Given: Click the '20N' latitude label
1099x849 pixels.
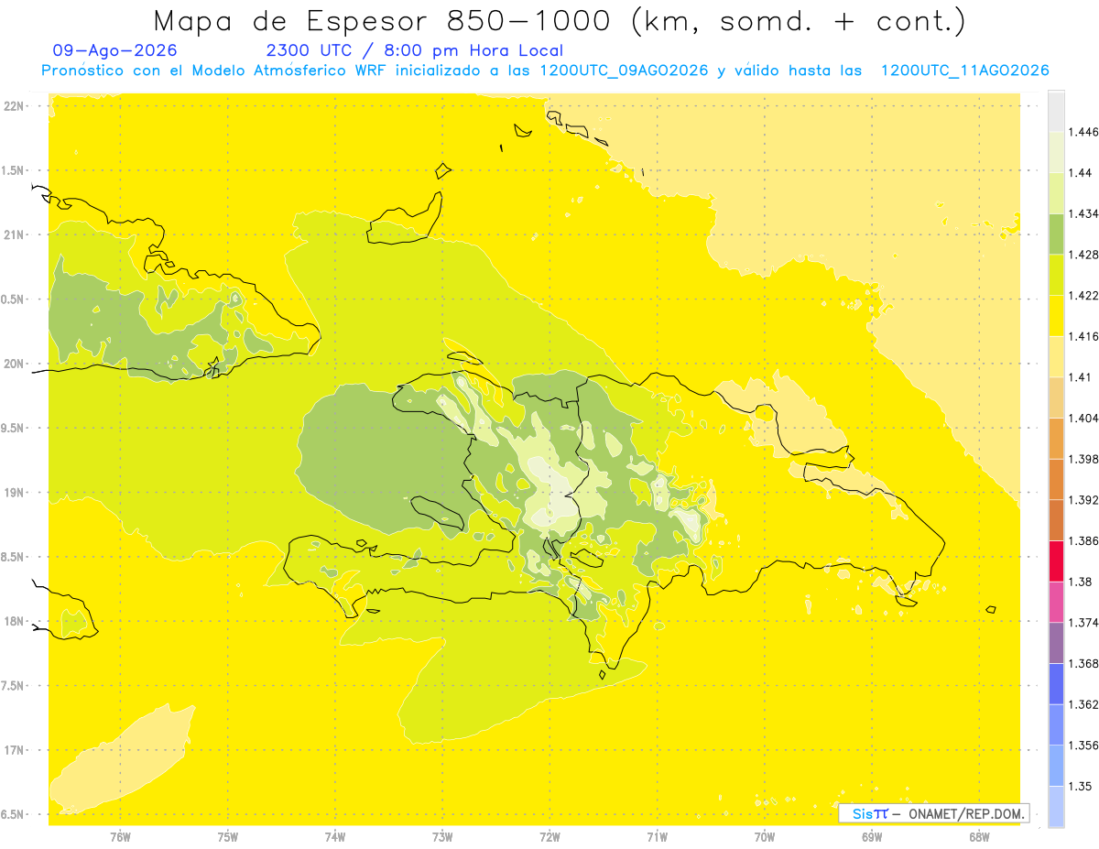Looking at the screenshot, I should [x=15, y=364].
